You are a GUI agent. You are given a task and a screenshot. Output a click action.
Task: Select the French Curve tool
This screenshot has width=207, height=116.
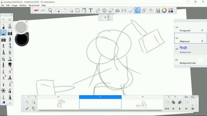click(111, 10)
